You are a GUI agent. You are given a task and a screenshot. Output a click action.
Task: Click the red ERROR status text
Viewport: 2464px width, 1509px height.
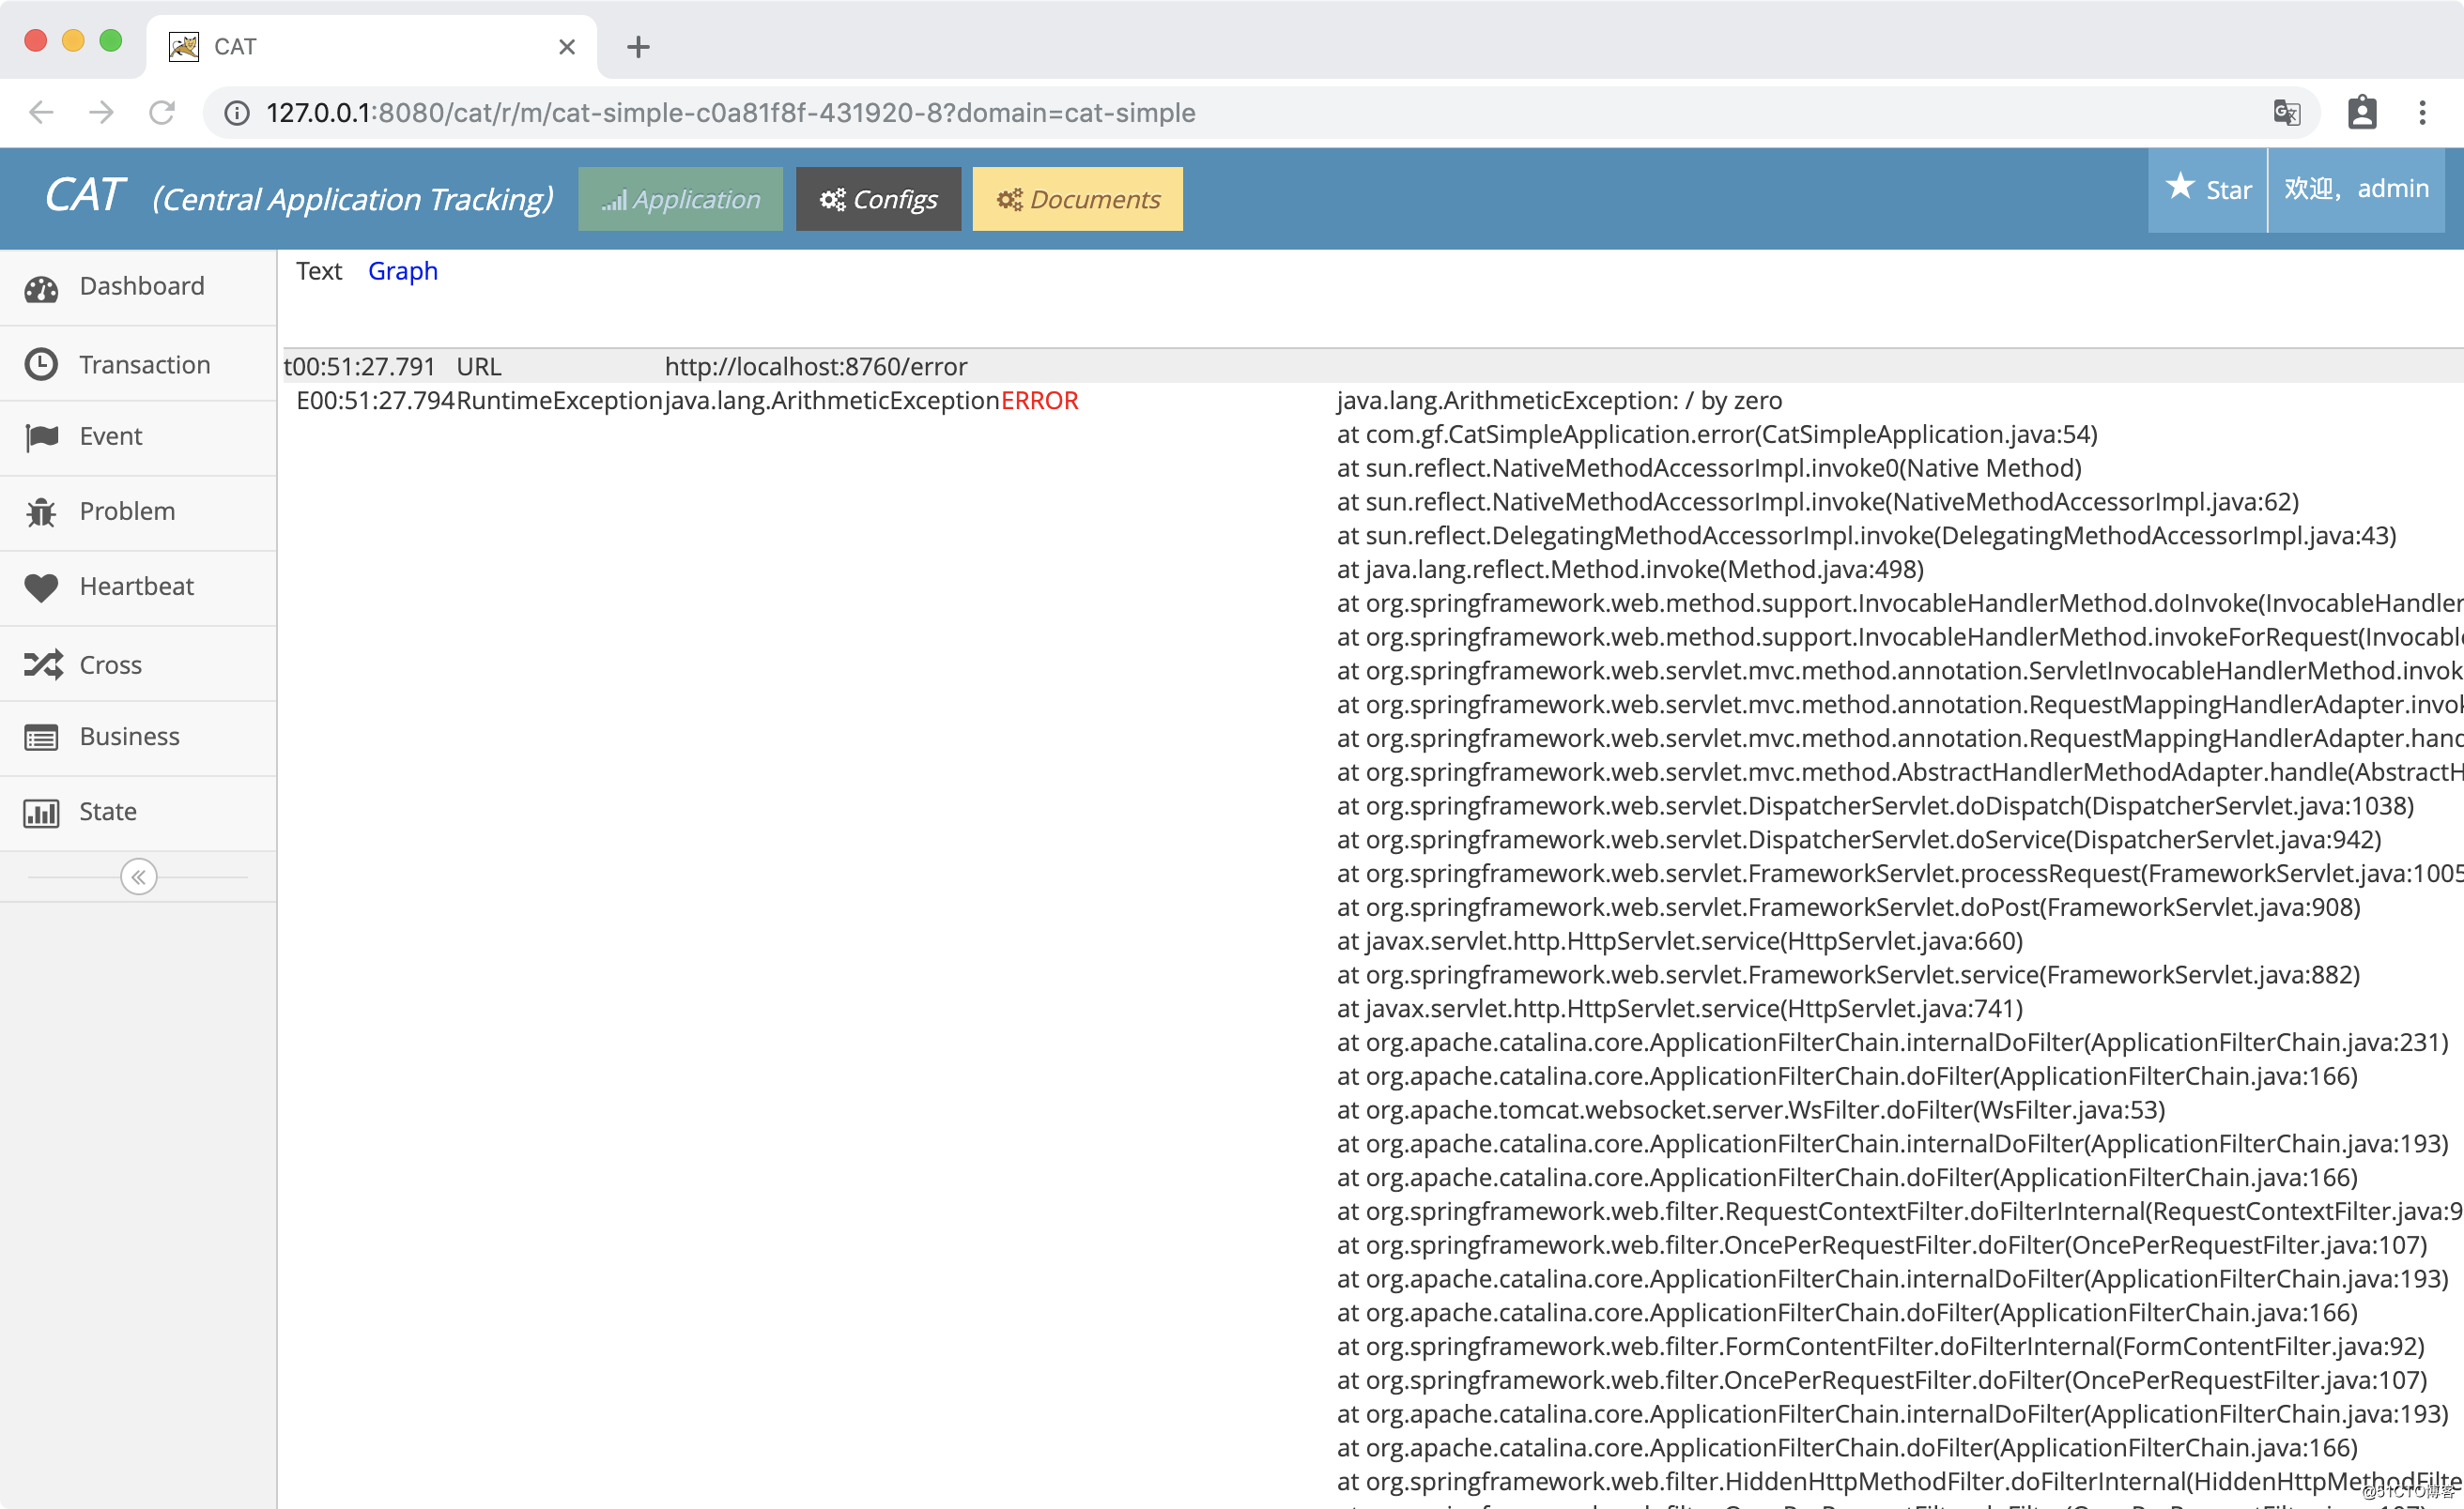(1040, 401)
